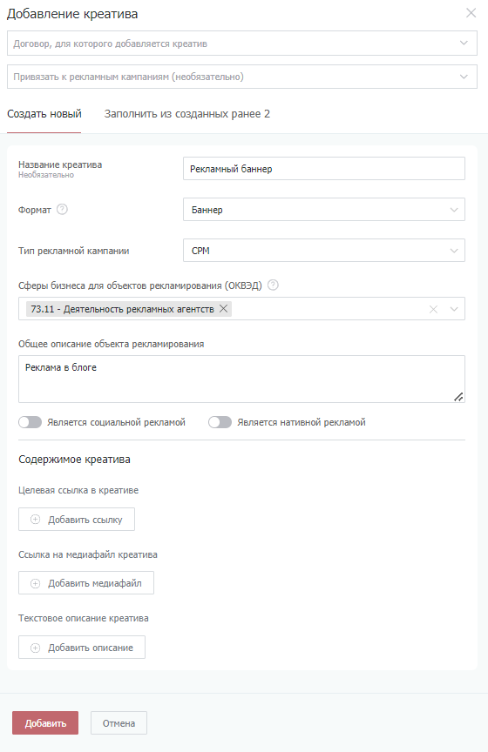Open Тип рекламной кампании CPM dropdown

click(323, 251)
